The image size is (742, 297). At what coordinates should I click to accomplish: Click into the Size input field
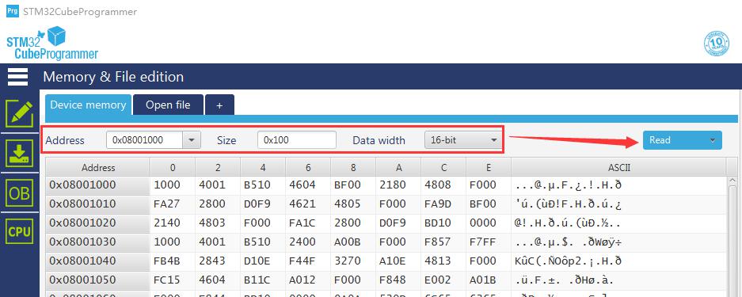click(297, 140)
